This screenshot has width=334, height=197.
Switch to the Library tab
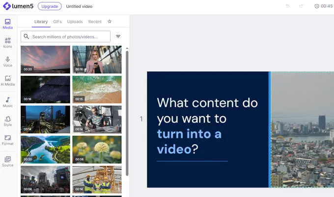pos(41,22)
